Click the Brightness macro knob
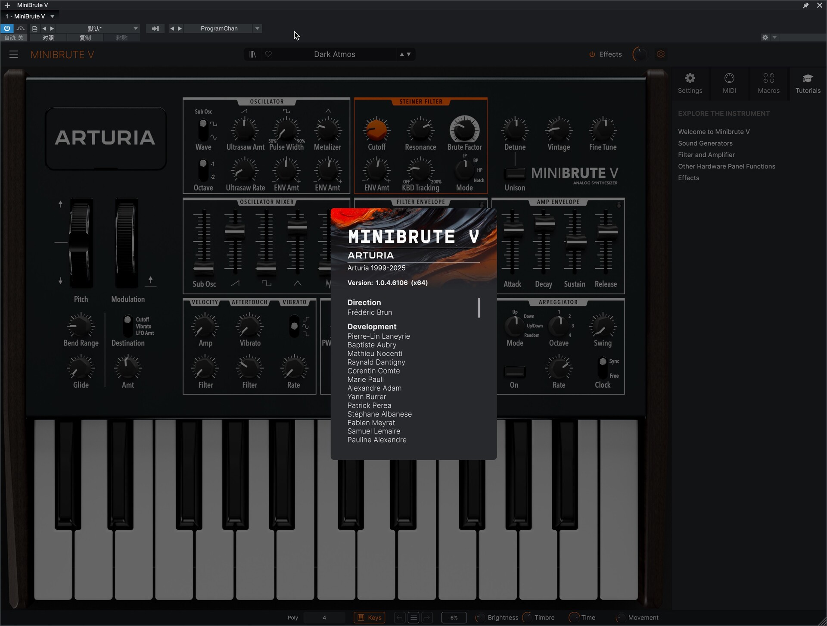Screen dimensions: 827x626 tap(479, 618)
